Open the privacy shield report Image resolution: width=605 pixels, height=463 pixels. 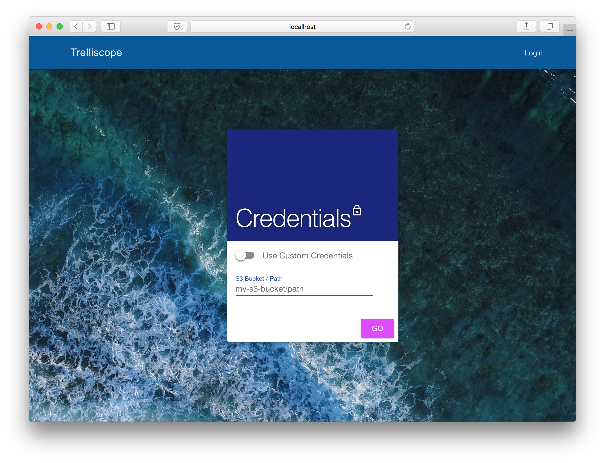pyautogui.click(x=177, y=26)
